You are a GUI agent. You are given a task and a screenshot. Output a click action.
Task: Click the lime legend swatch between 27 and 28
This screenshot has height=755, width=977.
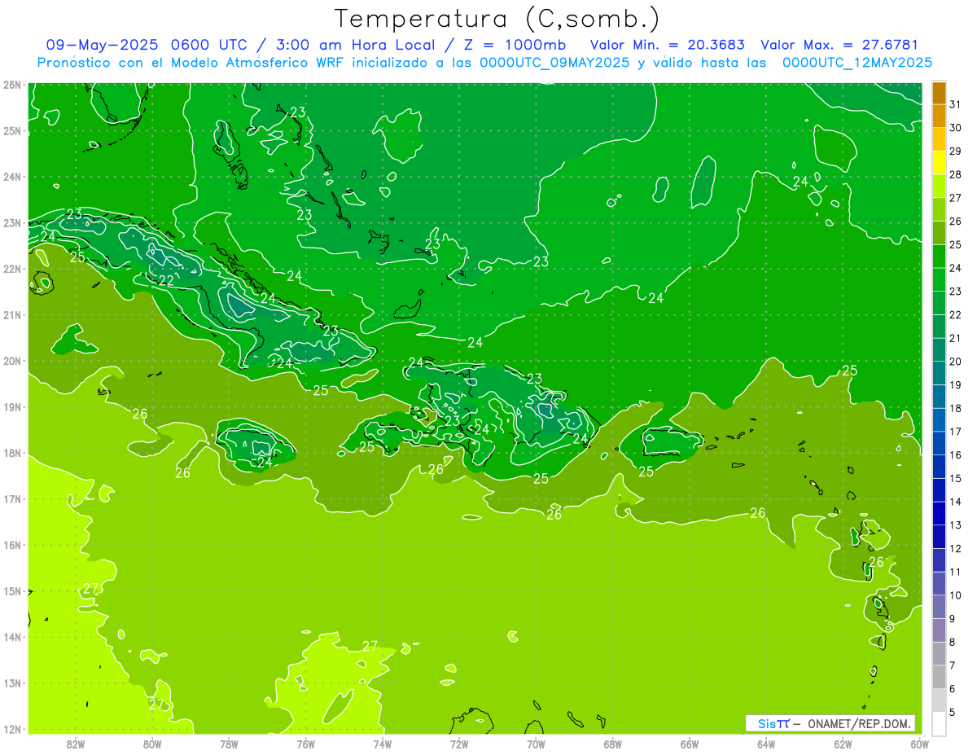tap(939, 187)
